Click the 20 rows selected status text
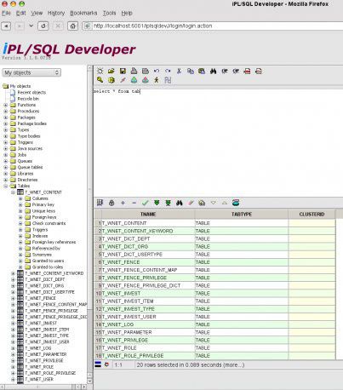343x390 pixels. pos(191,365)
